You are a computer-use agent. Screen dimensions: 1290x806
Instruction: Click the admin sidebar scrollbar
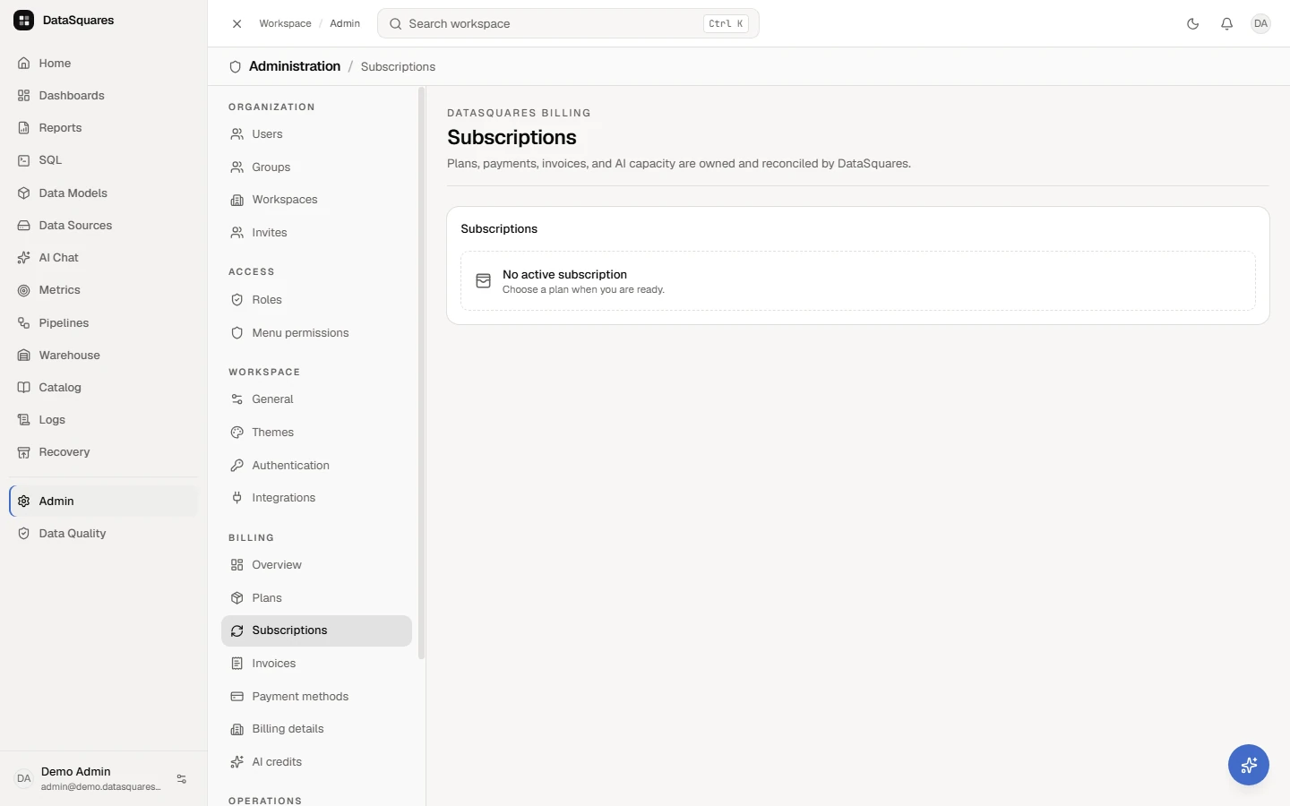coord(421,373)
